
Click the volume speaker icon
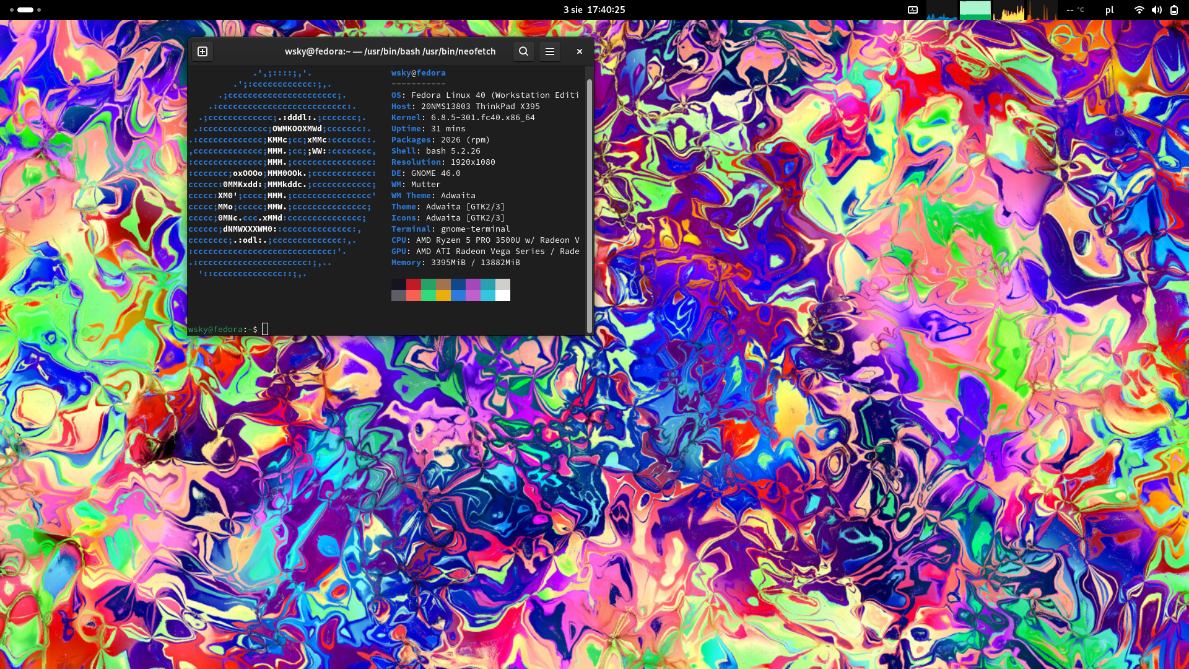coord(1156,10)
